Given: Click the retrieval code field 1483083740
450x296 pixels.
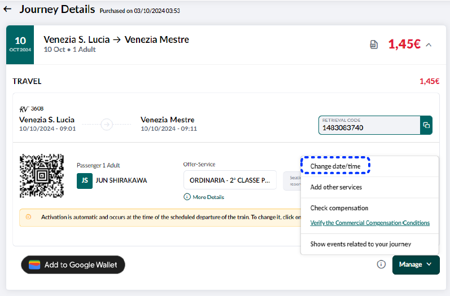Looking at the screenshot, I should pyautogui.click(x=369, y=127).
